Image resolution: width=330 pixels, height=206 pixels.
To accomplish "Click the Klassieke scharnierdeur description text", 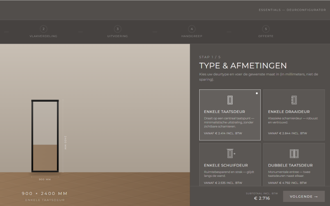I will 293,120.
